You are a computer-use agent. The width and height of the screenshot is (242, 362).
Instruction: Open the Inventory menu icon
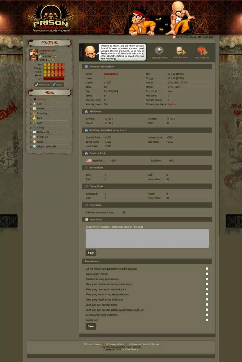[35, 113]
